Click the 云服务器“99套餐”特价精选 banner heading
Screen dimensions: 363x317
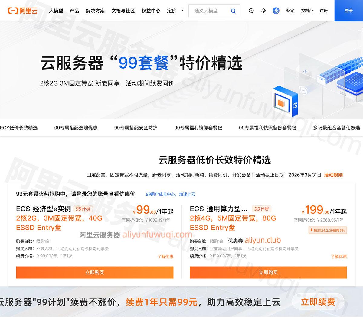[141, 63]
